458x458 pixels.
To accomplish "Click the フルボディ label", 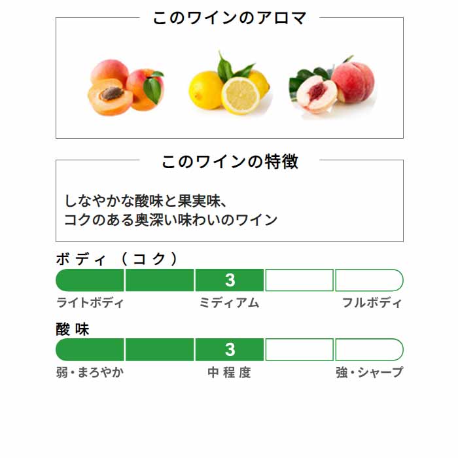I will pos(372,302).
